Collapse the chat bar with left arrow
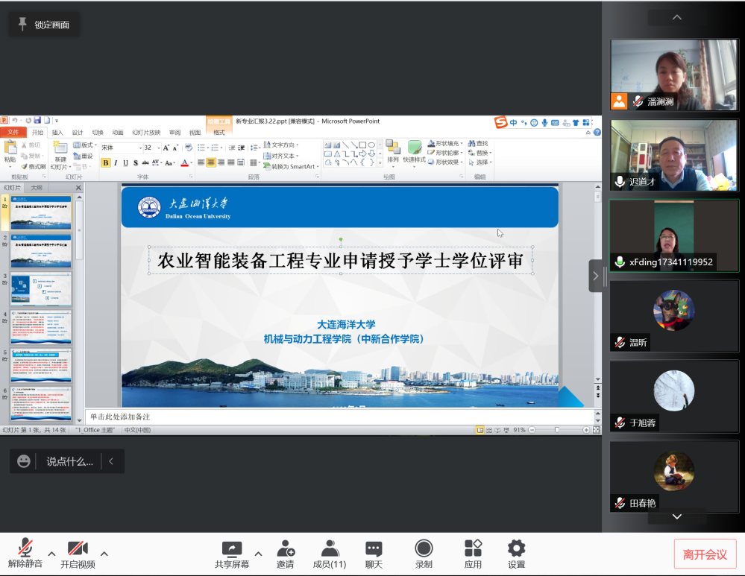745x576 pixels. pyautogui.click(x=111, y=461)
